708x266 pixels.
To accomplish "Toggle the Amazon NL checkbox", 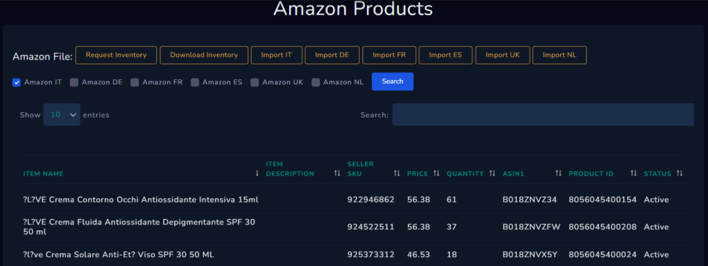I will (x=315, y=82).
